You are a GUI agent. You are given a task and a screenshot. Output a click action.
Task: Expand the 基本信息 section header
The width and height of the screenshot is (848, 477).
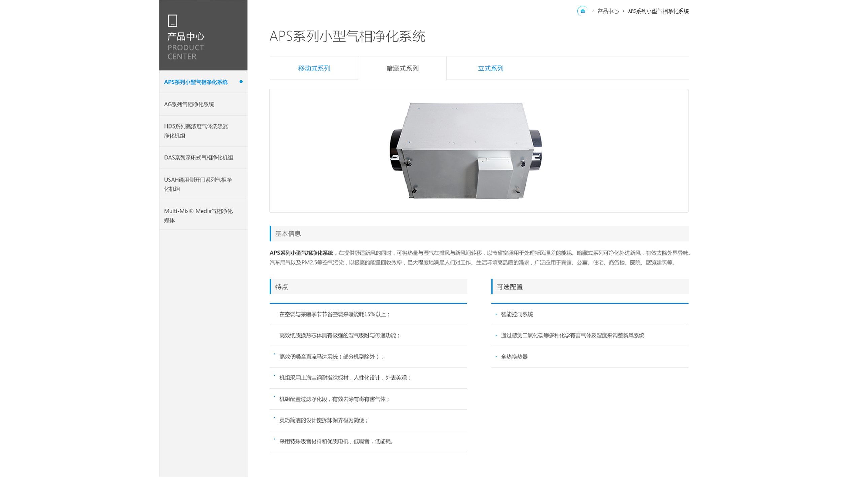(x=288, y=233)
